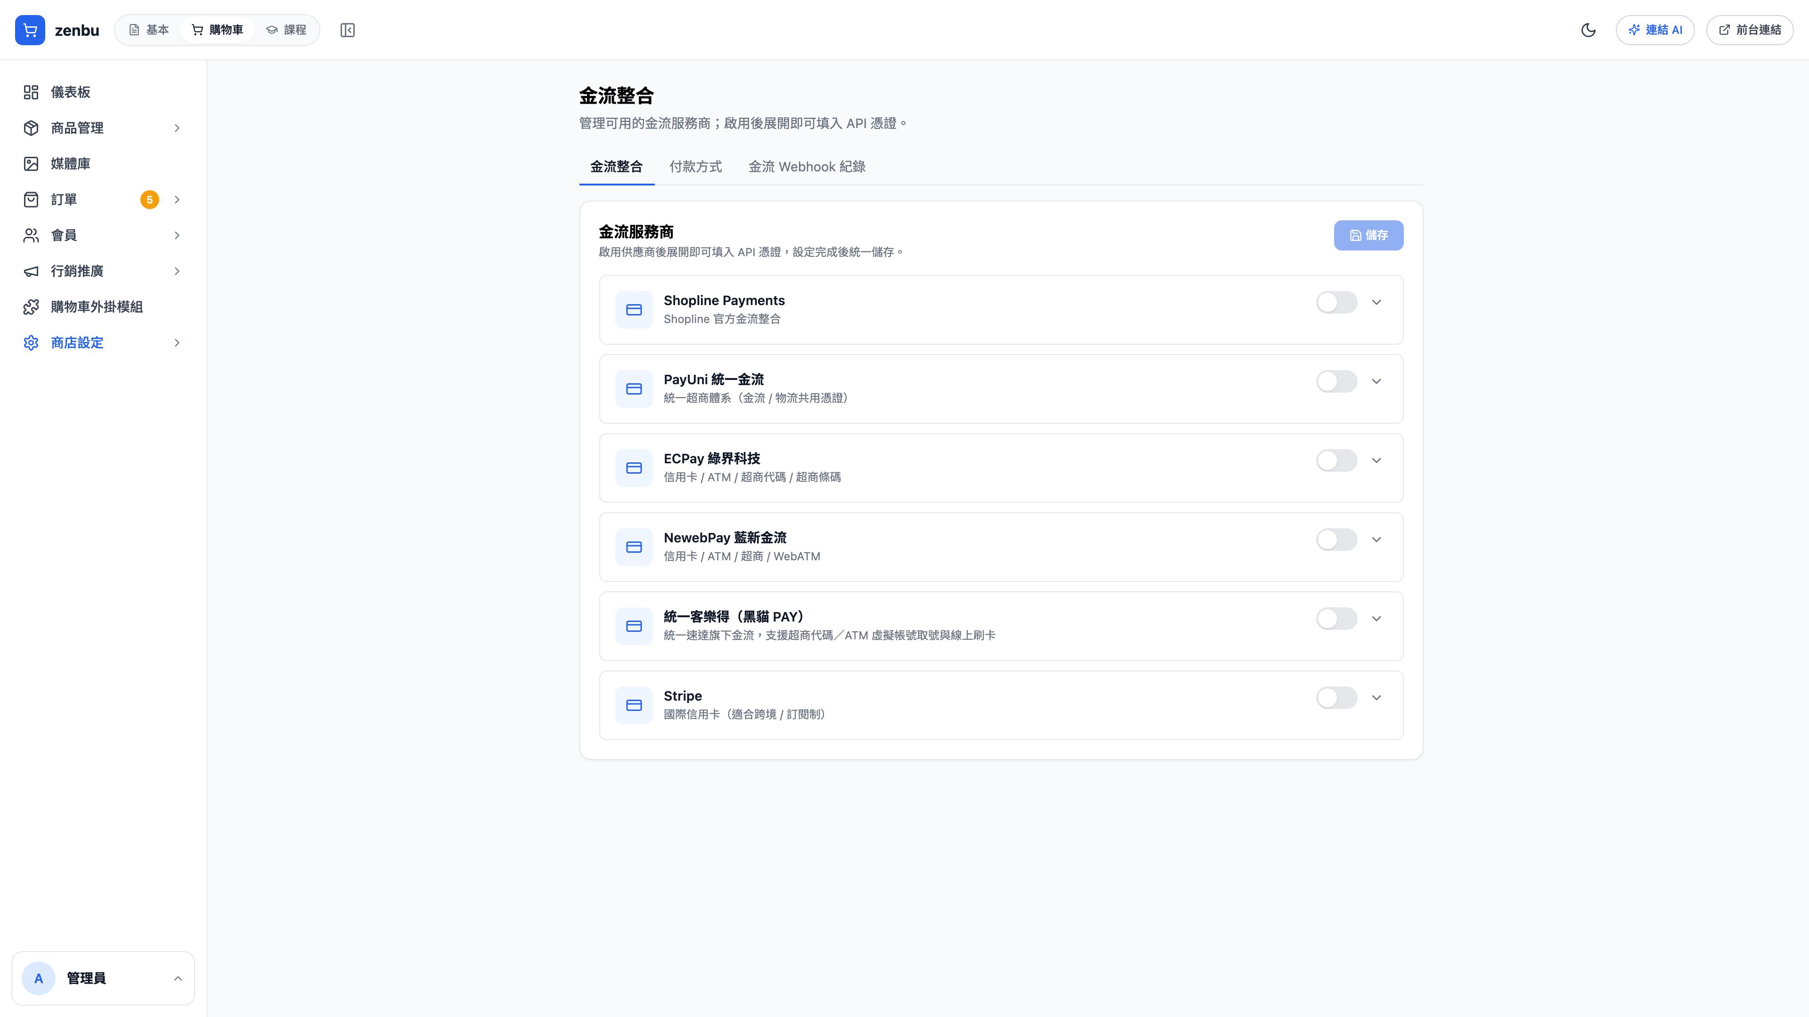This screenshot has height=1017, width=1809.
Task: Expand the 訂單 submenu arrow
Action: coord(177,199)
